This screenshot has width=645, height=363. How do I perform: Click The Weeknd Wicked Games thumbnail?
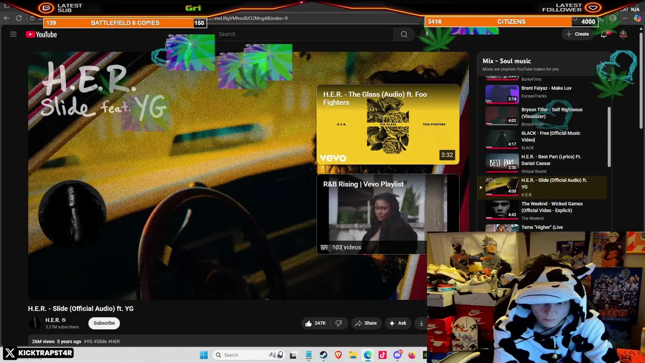pos(502,210)
